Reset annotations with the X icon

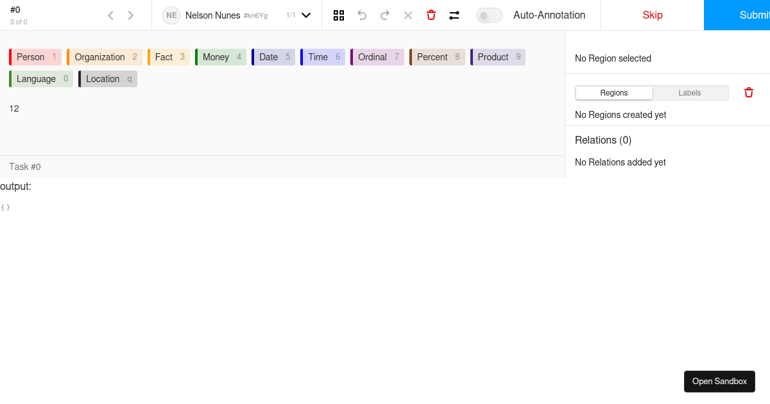pos(408,15)
